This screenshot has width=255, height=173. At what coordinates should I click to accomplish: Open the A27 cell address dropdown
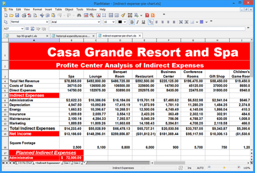[22, 29]
